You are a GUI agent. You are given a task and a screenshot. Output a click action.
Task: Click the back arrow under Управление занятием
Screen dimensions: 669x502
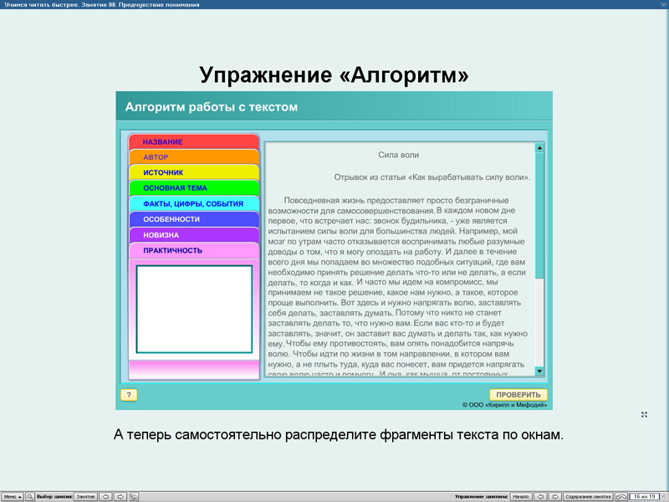541,495
